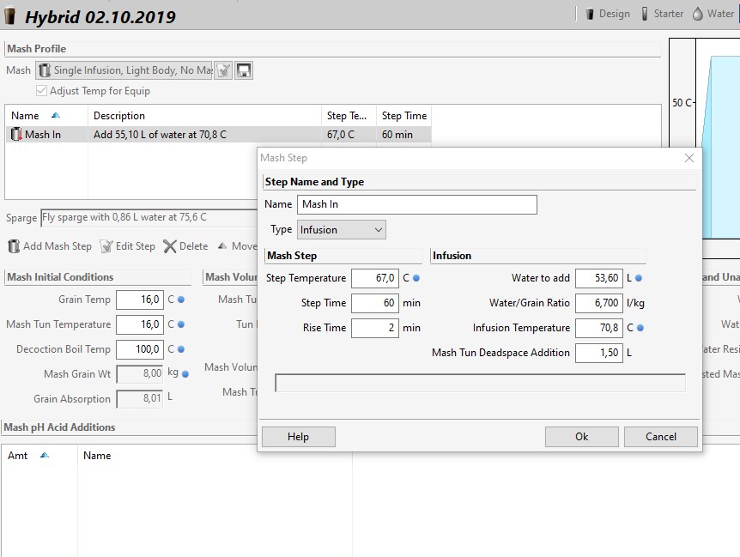Click blue dot beside Infusion Temperature
The height and width of the screenshot is (557, 740).
(x=639, y=328)
